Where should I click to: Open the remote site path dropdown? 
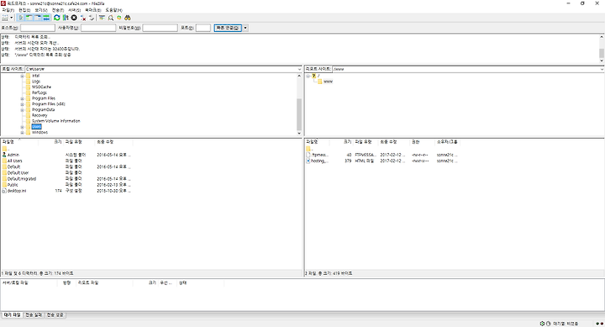tap(602, 69)
